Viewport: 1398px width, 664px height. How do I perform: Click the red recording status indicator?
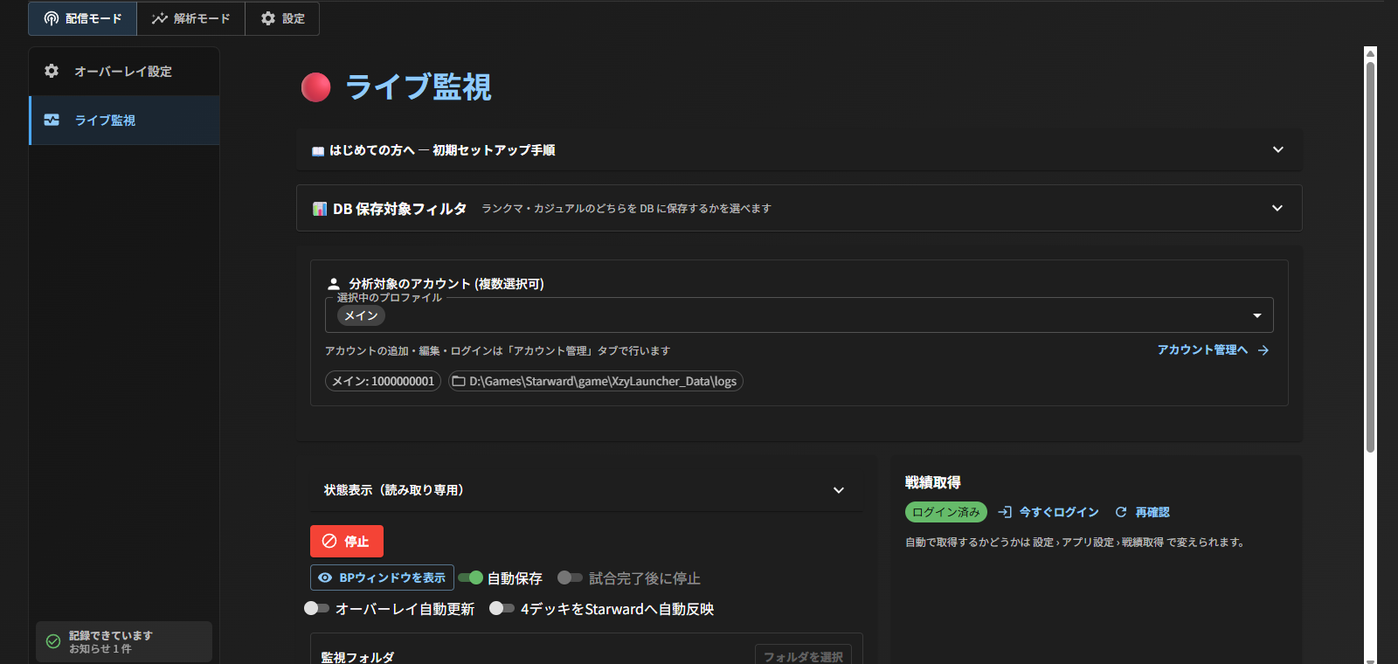315,87
